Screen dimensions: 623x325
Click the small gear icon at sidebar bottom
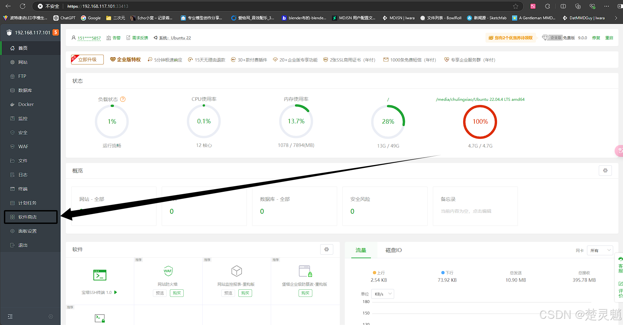pos(51,316)
